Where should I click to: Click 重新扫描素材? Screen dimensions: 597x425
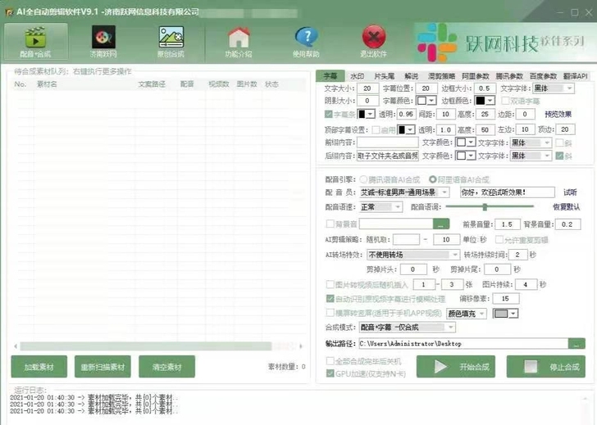(x=103, y=367)
